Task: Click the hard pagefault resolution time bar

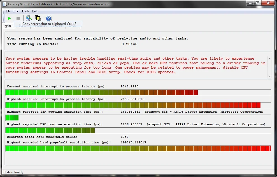Action: tap(138, 148)
